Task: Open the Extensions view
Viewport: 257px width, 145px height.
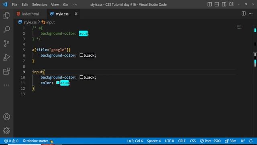Action: coord(6,71)
